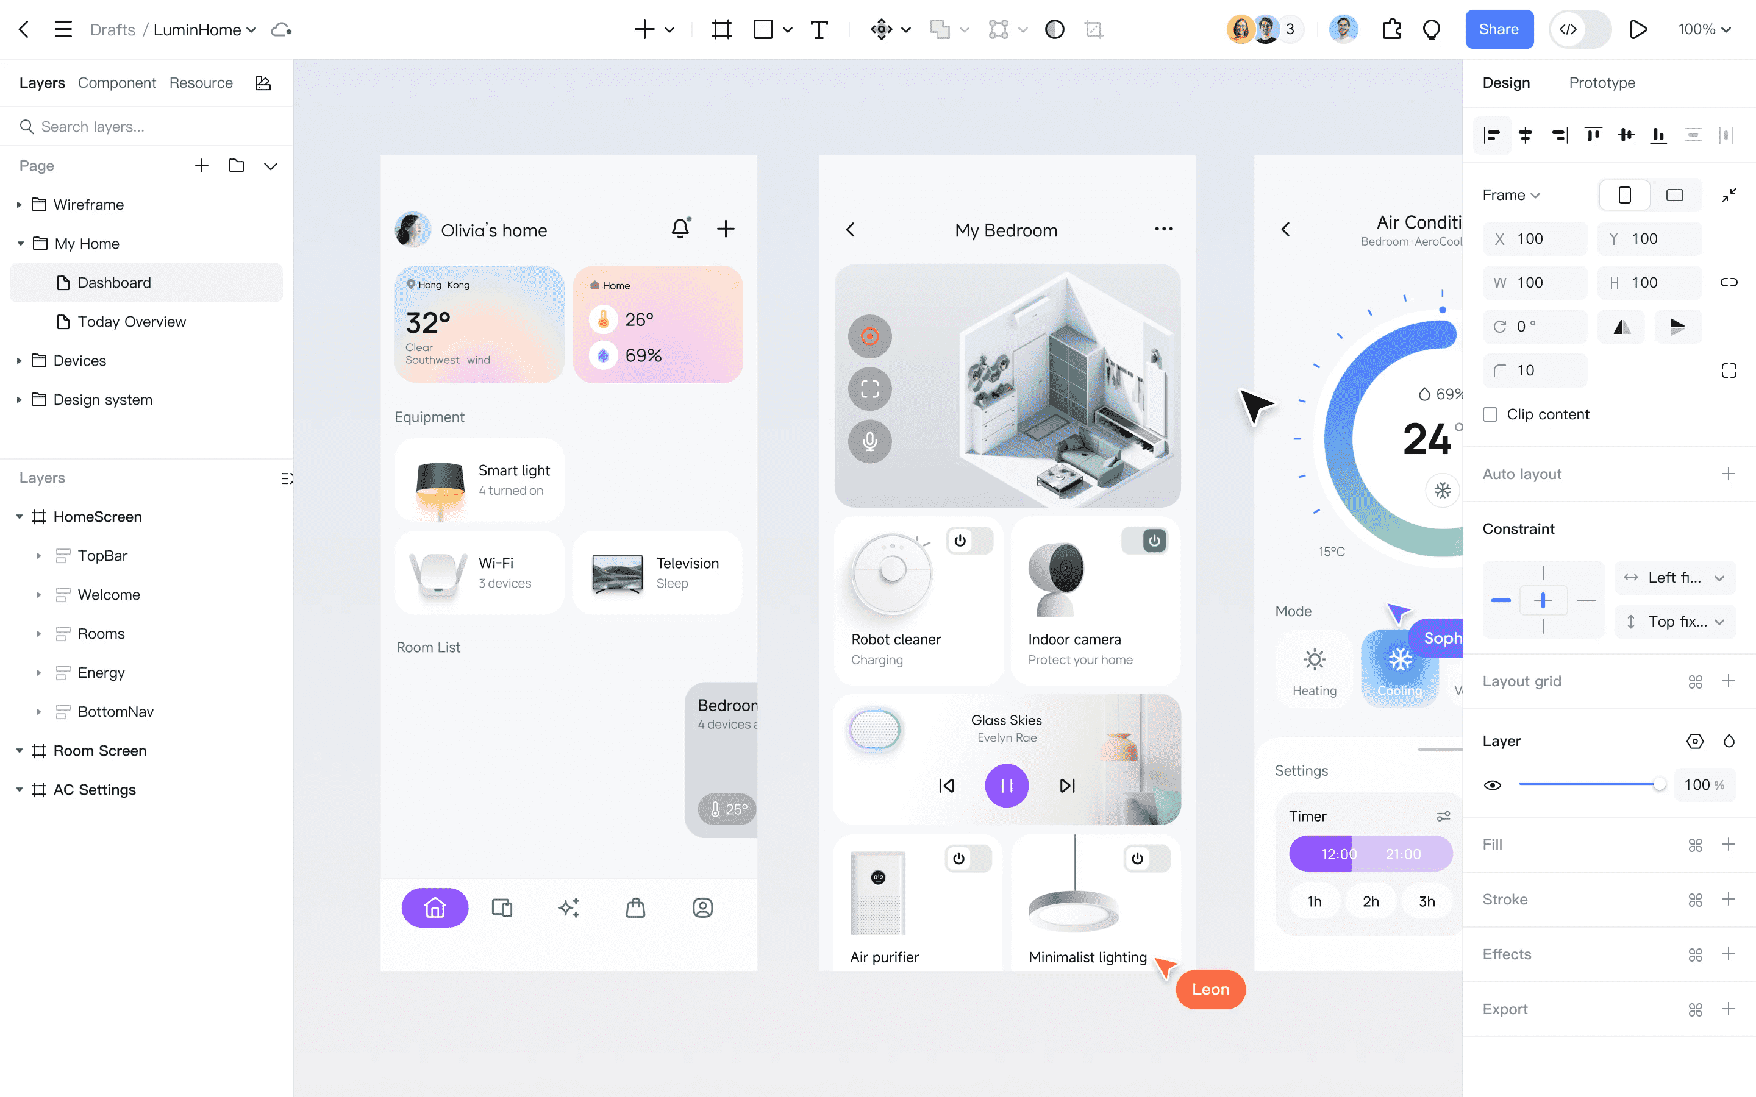Switch to the Prototype tab

[1602, 83]
